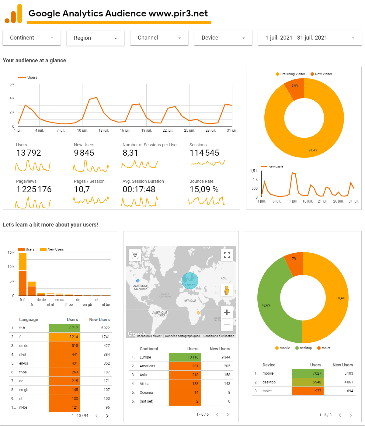Open the Region filter dropdown

[x=96, y=38]
